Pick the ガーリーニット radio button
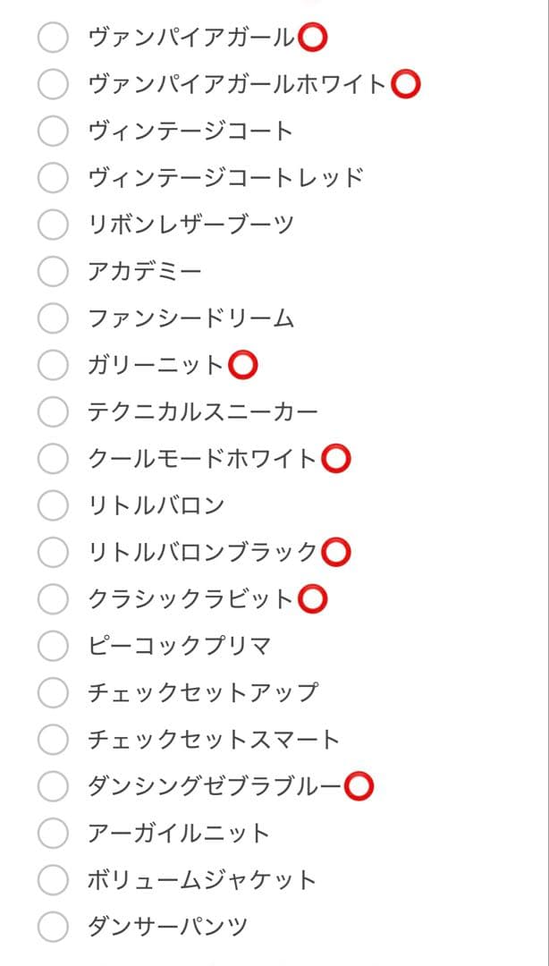 coord(54,365)
